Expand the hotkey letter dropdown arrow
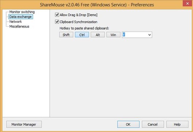 pos(150,35)
